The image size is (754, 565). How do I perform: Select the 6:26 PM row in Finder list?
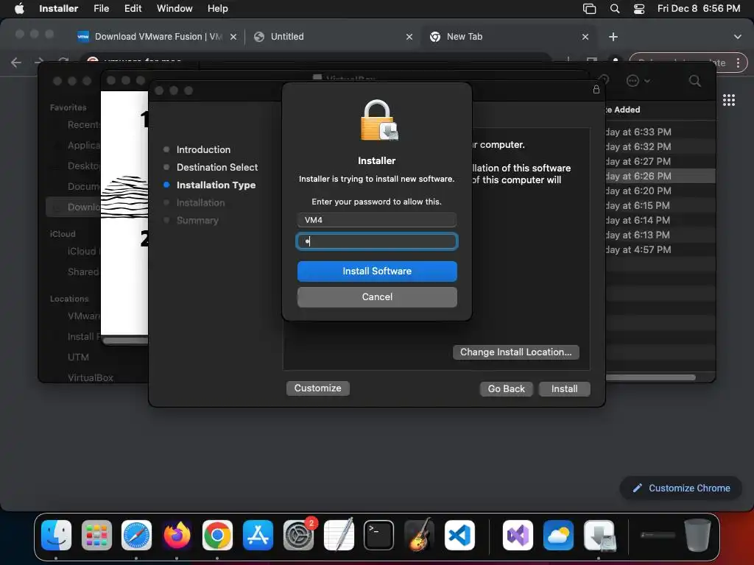[x=660, y=176]
